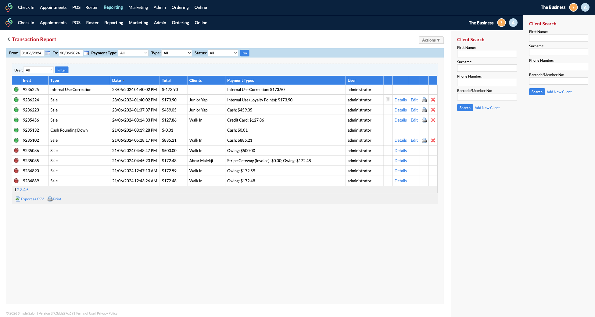Open the Reporting menu
The height and width of the screenshot is (317, 595).
113,7
